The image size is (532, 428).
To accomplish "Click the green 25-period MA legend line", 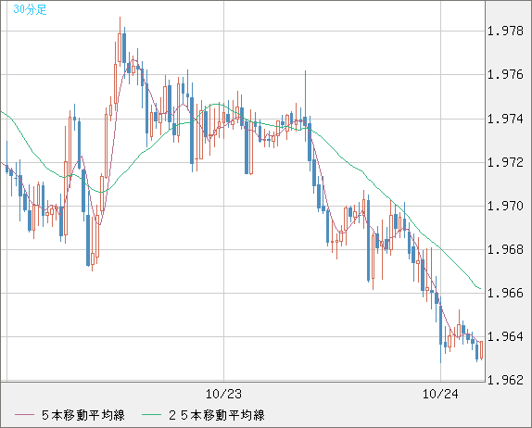I will (151, 415).
